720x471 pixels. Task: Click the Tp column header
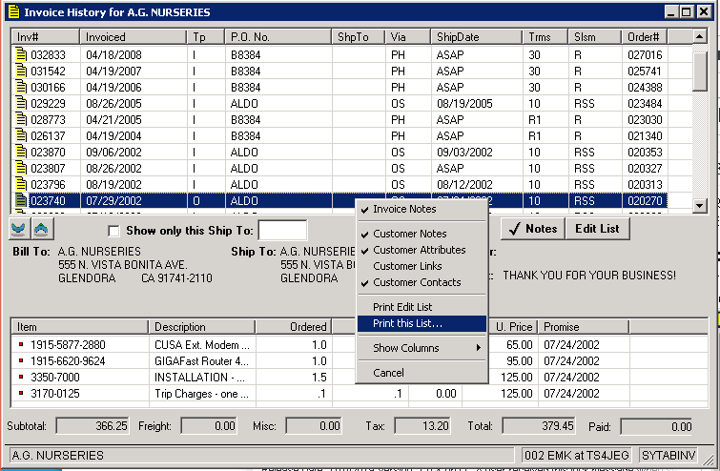click(x=206, y=37)
